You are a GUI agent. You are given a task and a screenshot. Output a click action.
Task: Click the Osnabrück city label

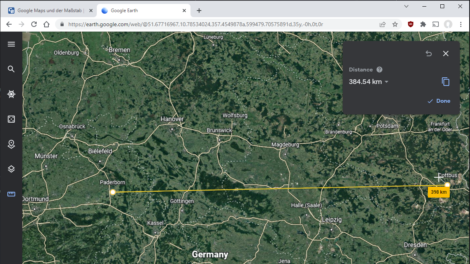click(72, 127)
